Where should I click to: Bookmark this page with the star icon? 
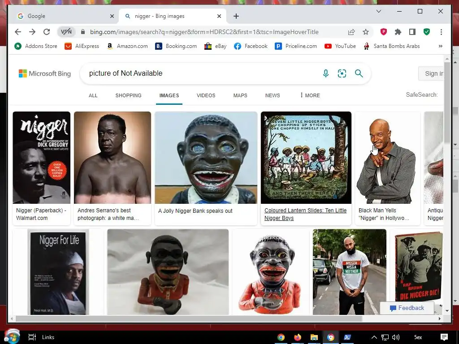coord(366,32)
